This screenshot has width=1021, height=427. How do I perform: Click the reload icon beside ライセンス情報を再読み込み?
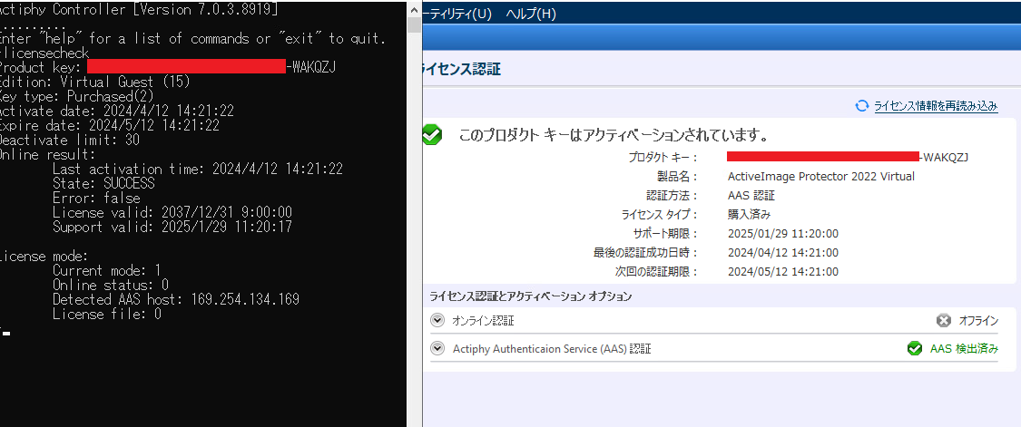coord(862,106)
